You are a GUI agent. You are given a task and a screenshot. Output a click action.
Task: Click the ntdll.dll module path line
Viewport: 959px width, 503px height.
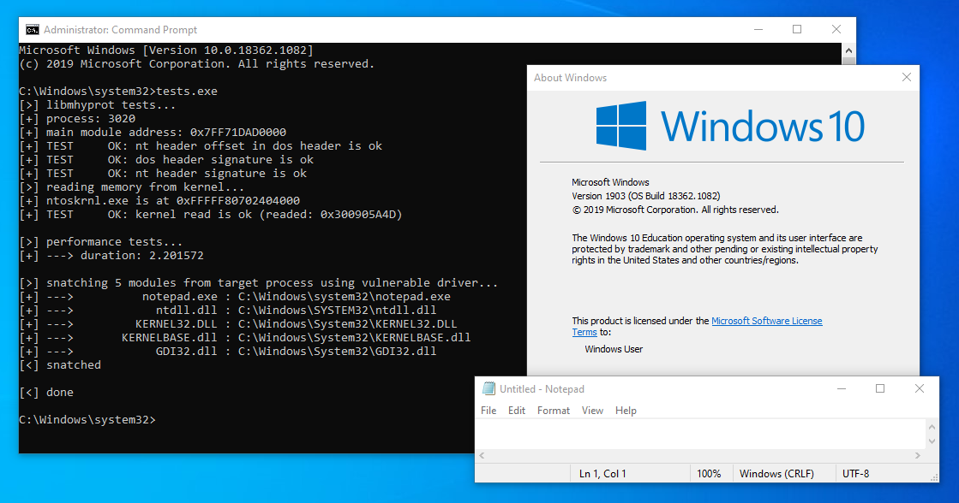coord(227,311)
